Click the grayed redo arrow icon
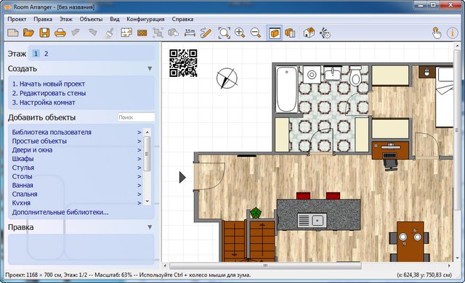Image resolution: width=465 pixels, height=283 pixels. click(x=92, y=32)
